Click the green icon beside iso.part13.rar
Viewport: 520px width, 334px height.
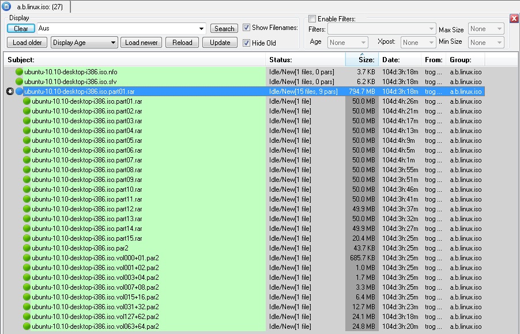point(27,219)
